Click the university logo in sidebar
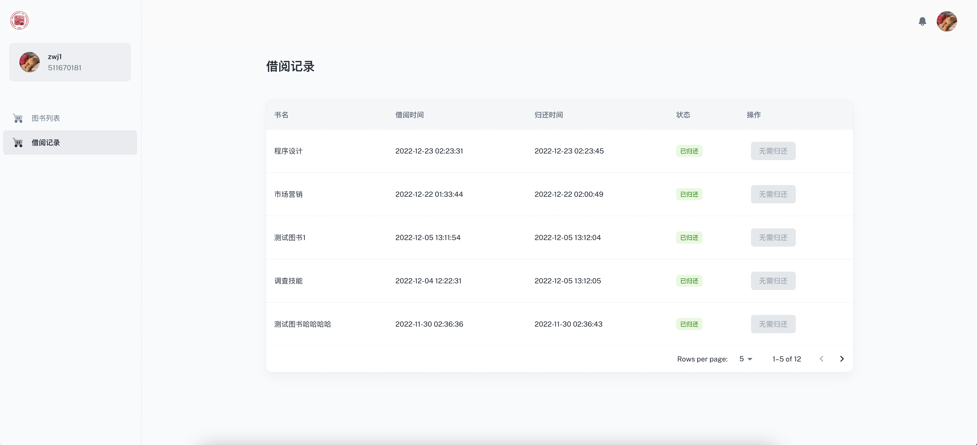This screenshot has width=977, height=445. [19, 20]
